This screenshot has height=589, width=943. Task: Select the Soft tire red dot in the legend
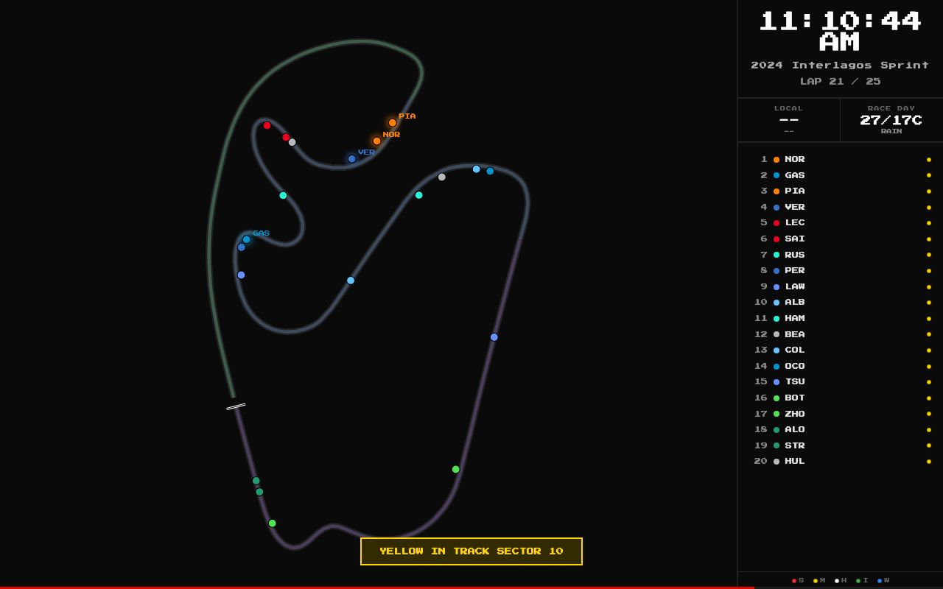coord(794,580)
